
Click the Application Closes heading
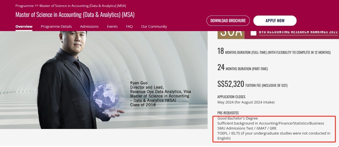(231, 97)
